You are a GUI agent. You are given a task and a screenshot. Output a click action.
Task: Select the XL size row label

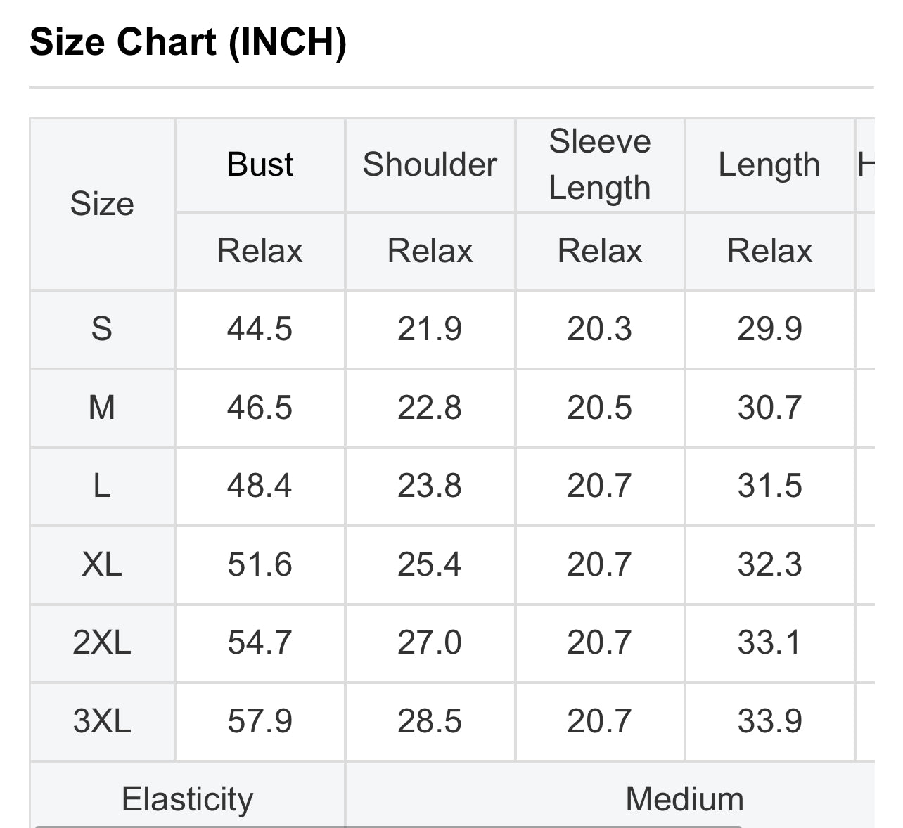tap(102, 564)
